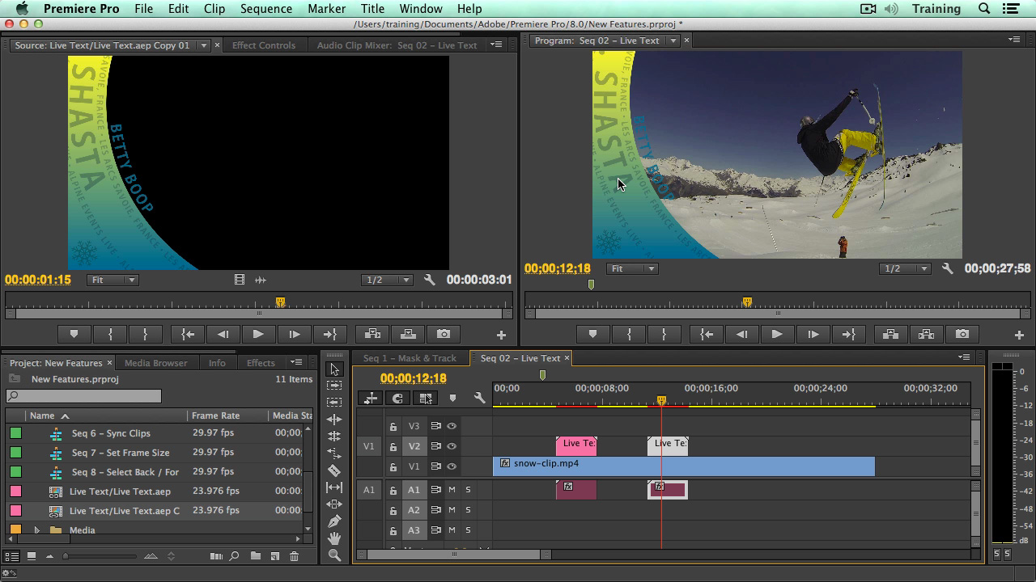Select Seq 7 – Set Frame Size item
Screen dimensions: 1036x582
[121, 453]
